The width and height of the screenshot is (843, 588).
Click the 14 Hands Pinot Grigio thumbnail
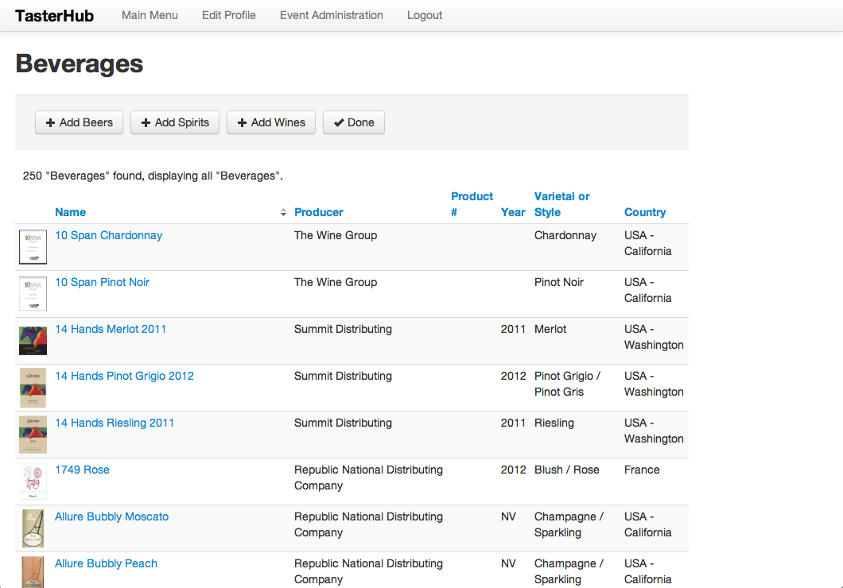(33, 388)
